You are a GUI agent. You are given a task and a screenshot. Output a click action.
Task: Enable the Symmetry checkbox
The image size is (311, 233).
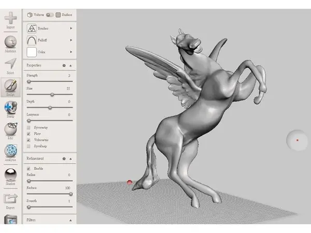pos(29,127)
